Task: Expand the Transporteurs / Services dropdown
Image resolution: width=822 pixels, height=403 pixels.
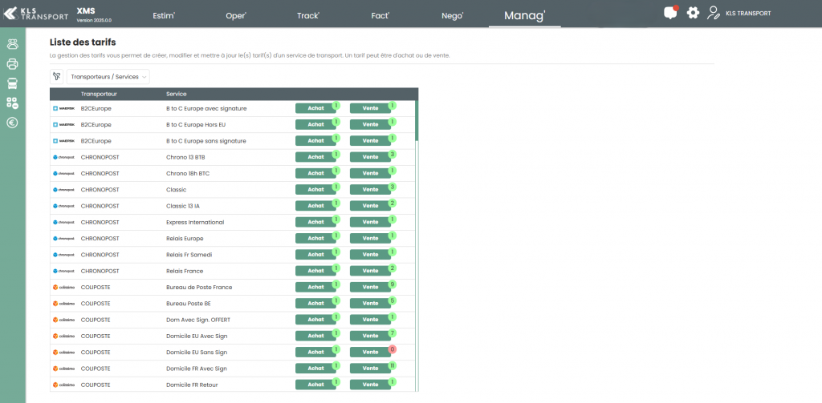Action: pyautogui.click(x=108, y=77)
